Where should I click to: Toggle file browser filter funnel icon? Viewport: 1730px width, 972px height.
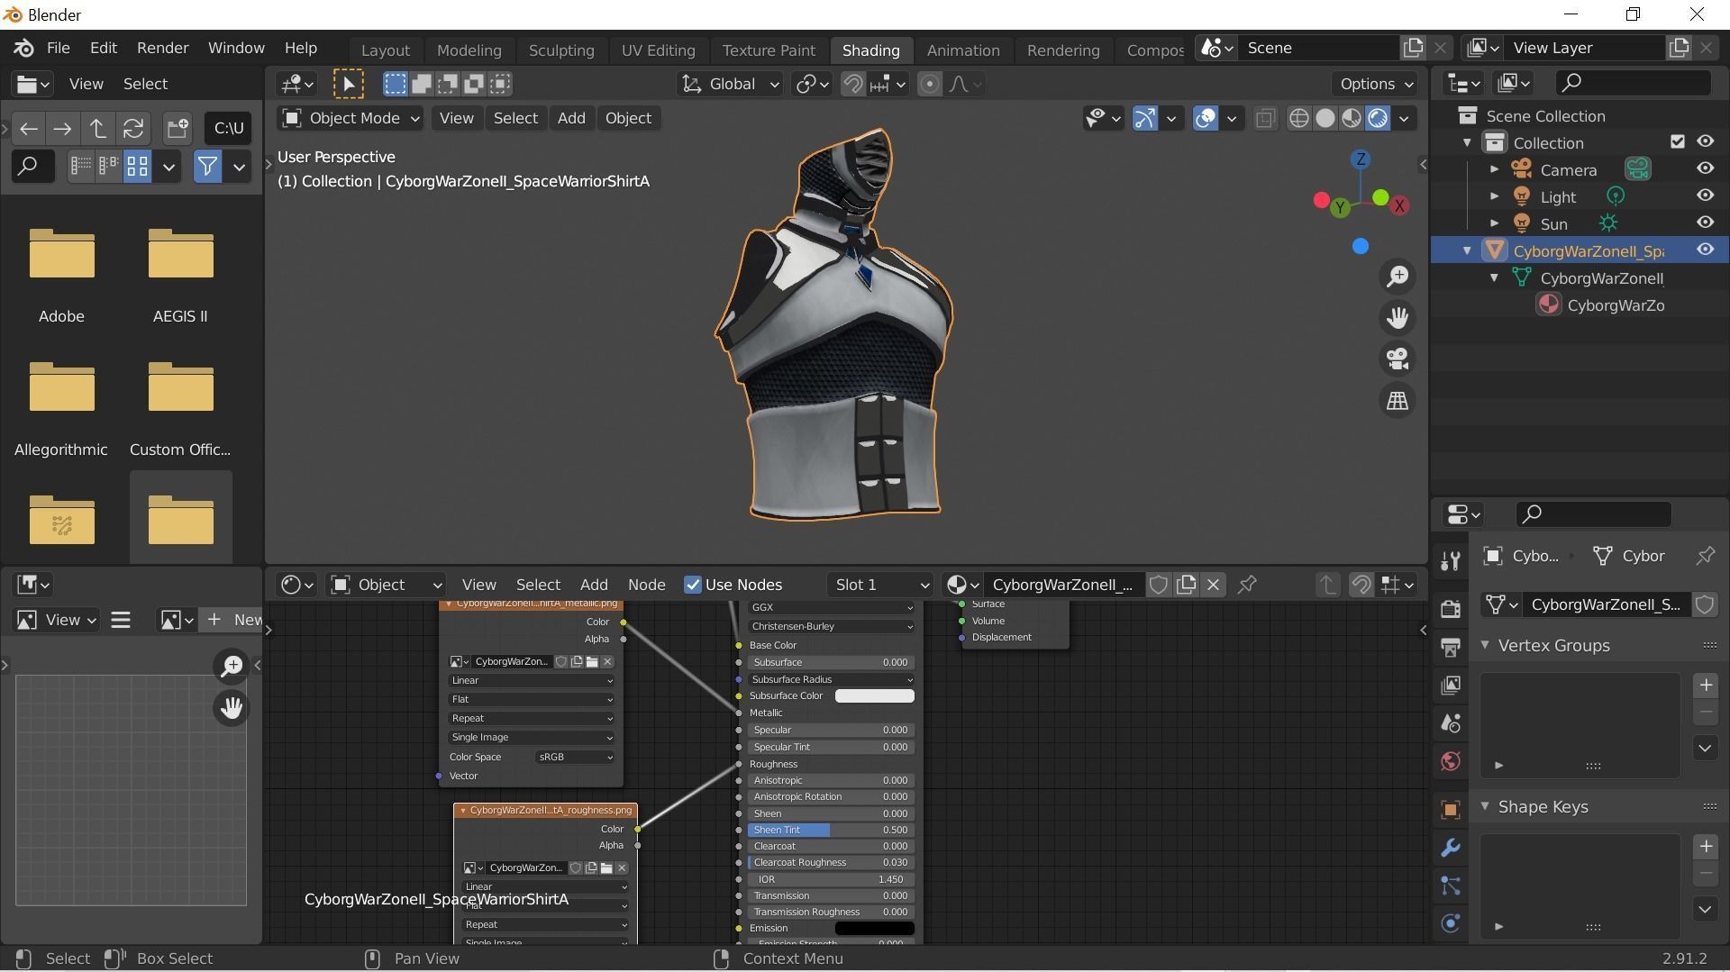[x=207, y=167]
